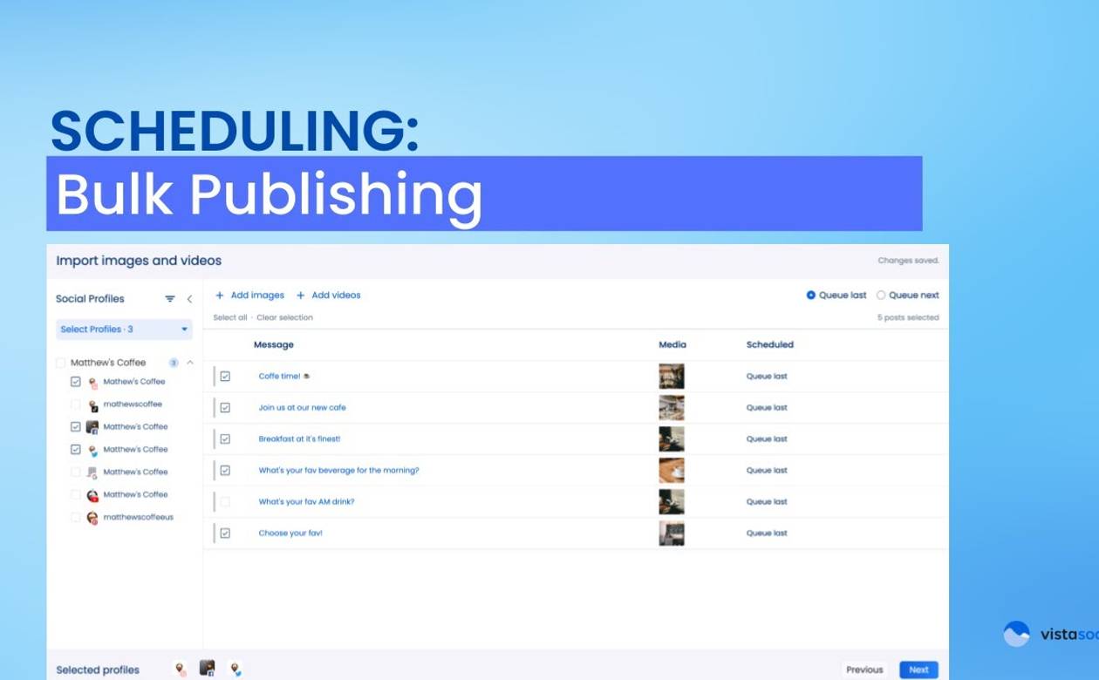Click the matthewscoffeeus profile avatar
This screenshot has width=1099, height=680.
92,518
